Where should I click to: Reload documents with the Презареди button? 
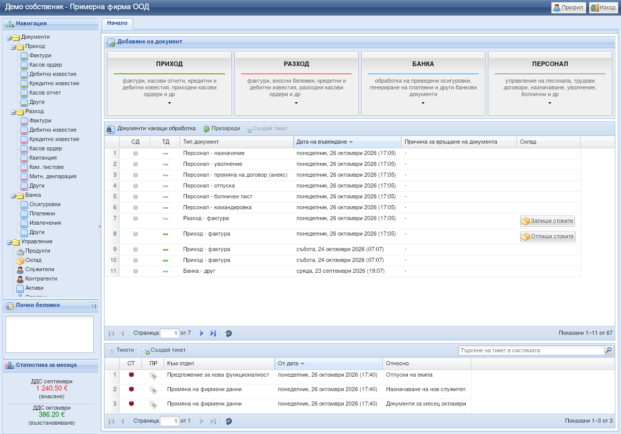(221, 129)
